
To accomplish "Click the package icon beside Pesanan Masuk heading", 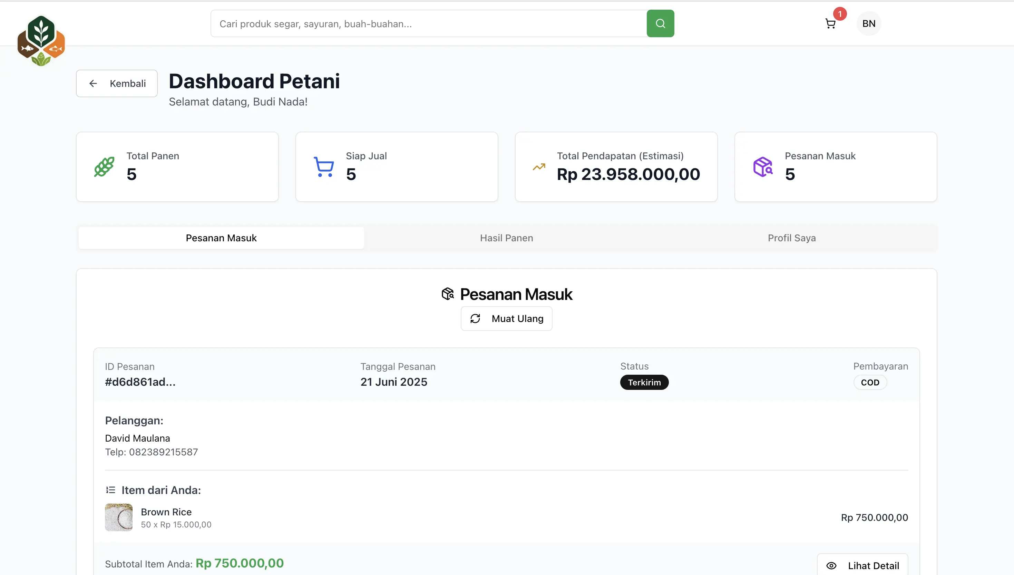I will point(448,294).
